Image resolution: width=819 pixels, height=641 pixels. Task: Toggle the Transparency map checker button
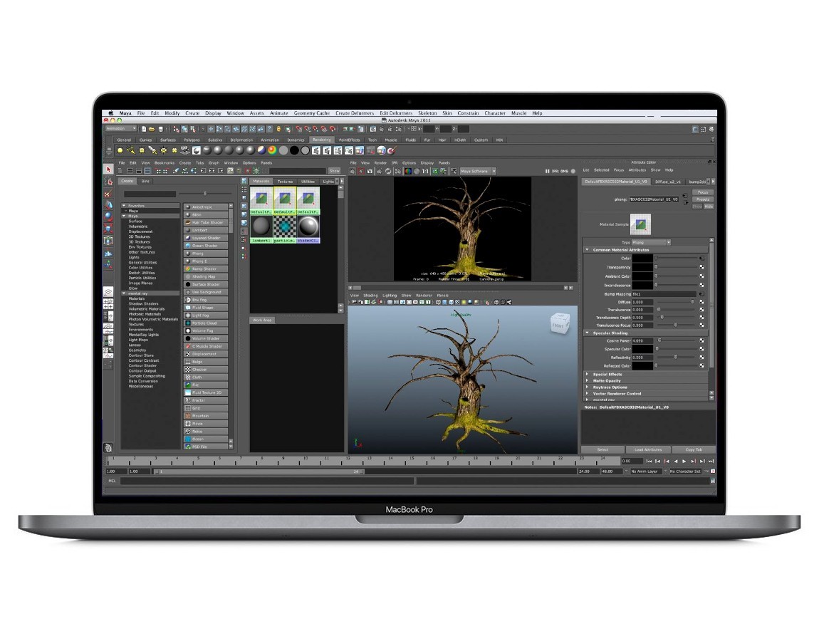(701, 267)
